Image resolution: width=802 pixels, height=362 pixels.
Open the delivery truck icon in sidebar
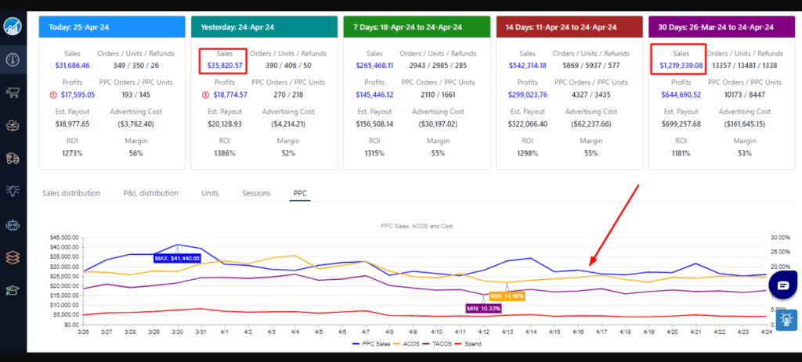pos(13,158)
